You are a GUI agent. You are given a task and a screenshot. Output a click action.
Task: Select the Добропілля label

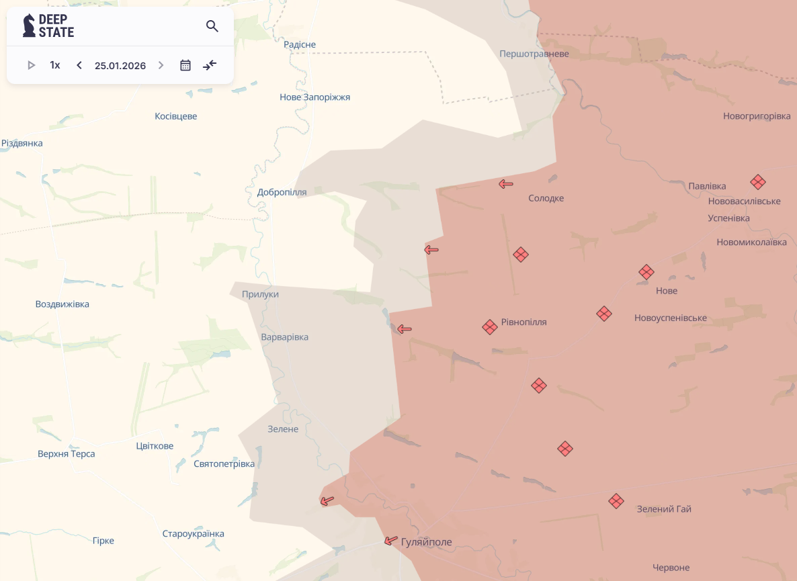(x=282, y=193)
